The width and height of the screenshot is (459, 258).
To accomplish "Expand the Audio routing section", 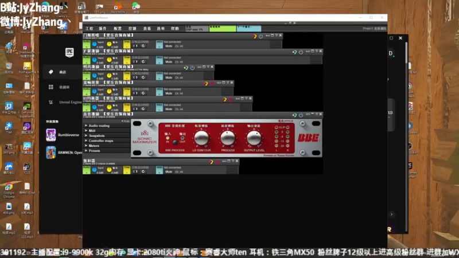I will coord(107,126).
